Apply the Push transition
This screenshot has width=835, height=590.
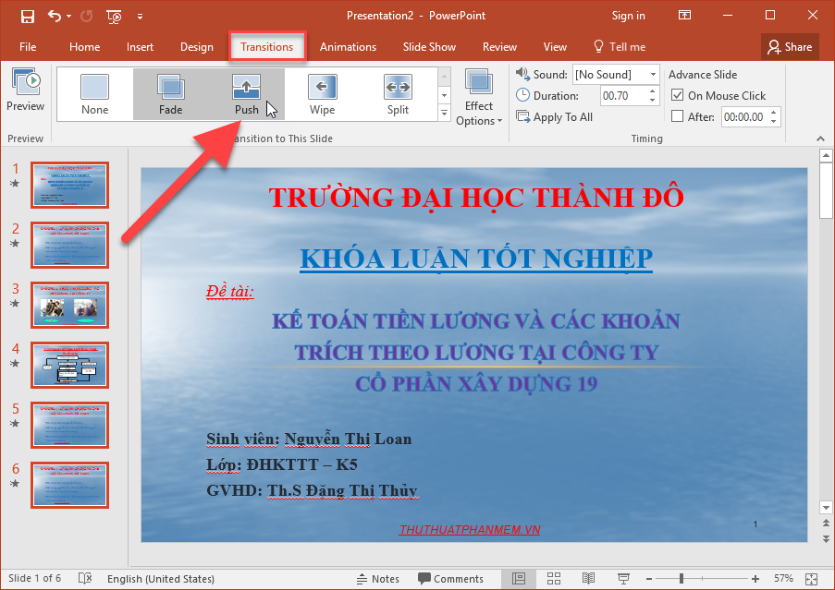point(246,92)
